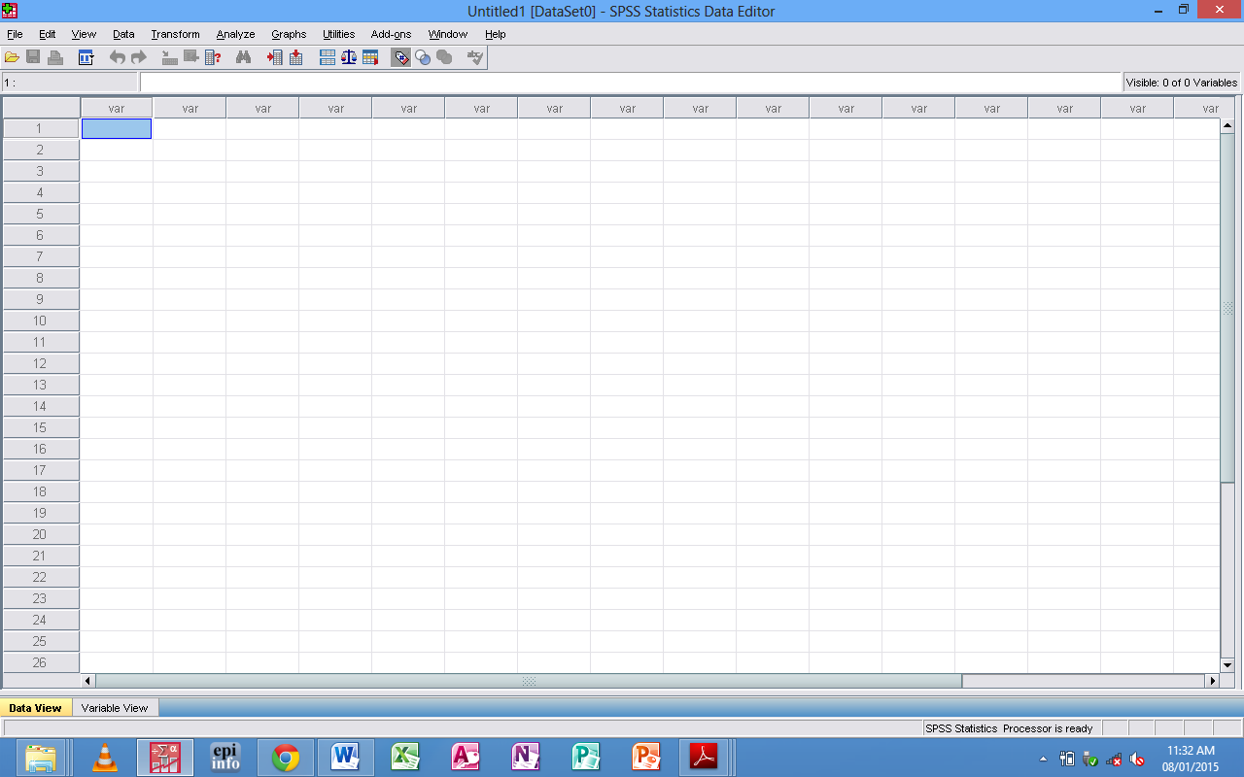Click the Spell Check icon

474,56
